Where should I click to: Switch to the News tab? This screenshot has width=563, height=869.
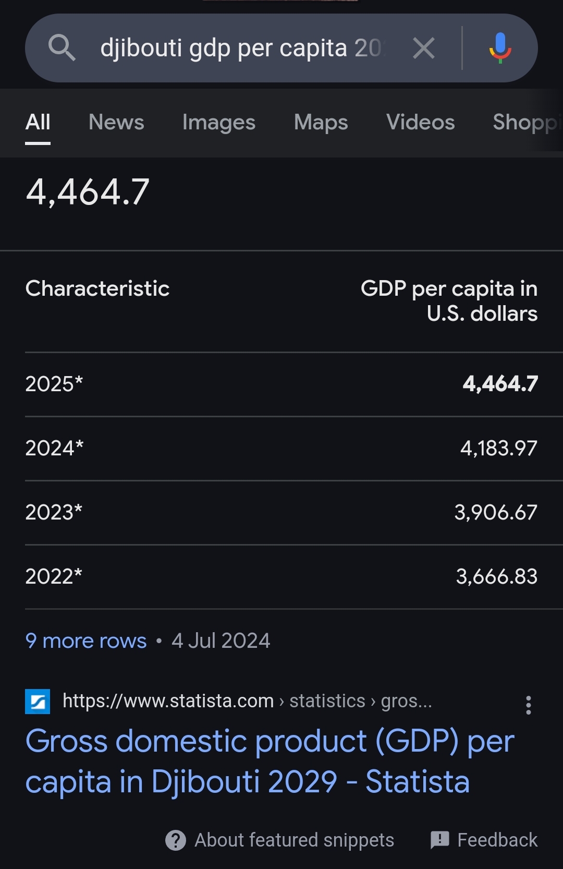pyautogui.click(x=116, y=122)
